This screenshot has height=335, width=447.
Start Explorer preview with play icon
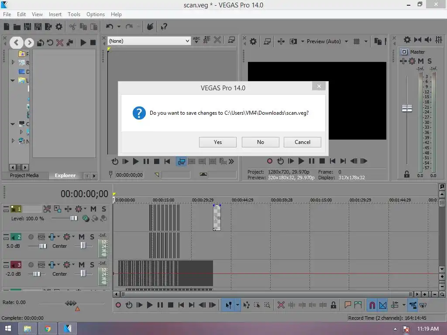[x=83, y=43]
